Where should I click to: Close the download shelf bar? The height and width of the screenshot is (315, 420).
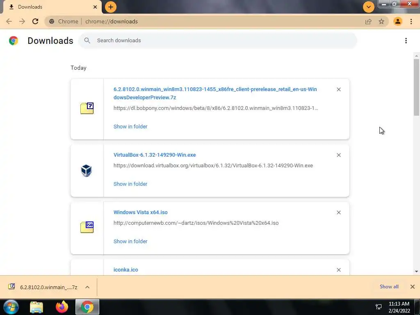pyautogui.click(x=413, y=287)
